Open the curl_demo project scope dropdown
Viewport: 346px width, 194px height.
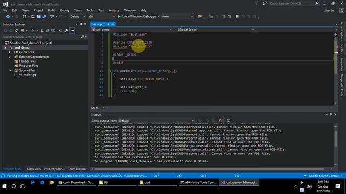pos(131,30)
